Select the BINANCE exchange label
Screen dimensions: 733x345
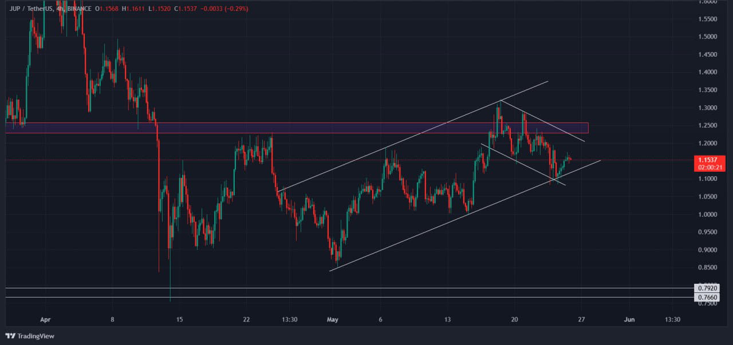click(78, 9)
